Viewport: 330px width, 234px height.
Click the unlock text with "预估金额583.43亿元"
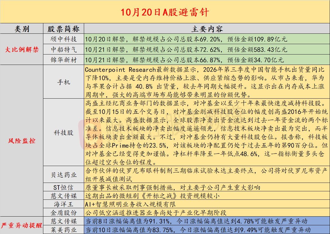[186, 49]
